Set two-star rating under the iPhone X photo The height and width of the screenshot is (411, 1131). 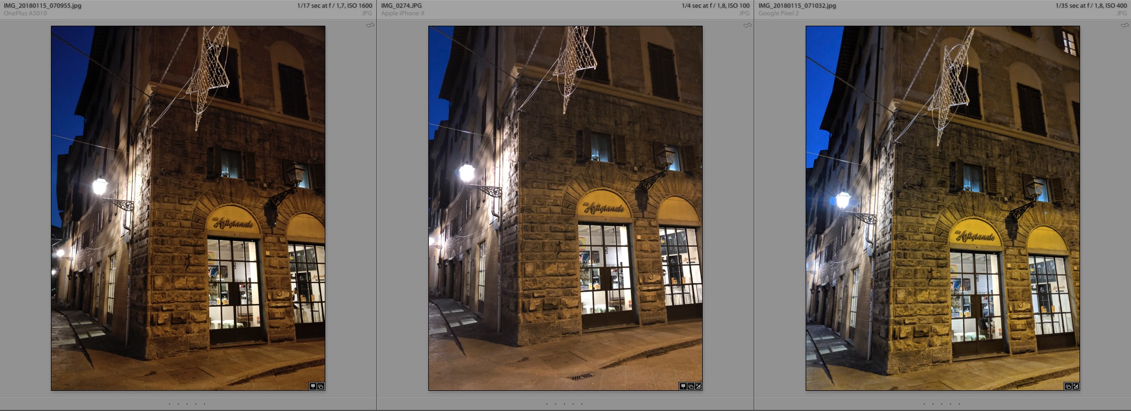coord(555,404)
